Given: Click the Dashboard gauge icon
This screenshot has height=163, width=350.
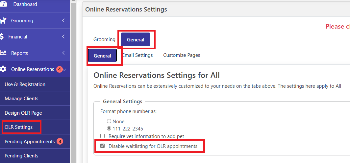Looking at the screenshot, I should click(x=3, y=4).
